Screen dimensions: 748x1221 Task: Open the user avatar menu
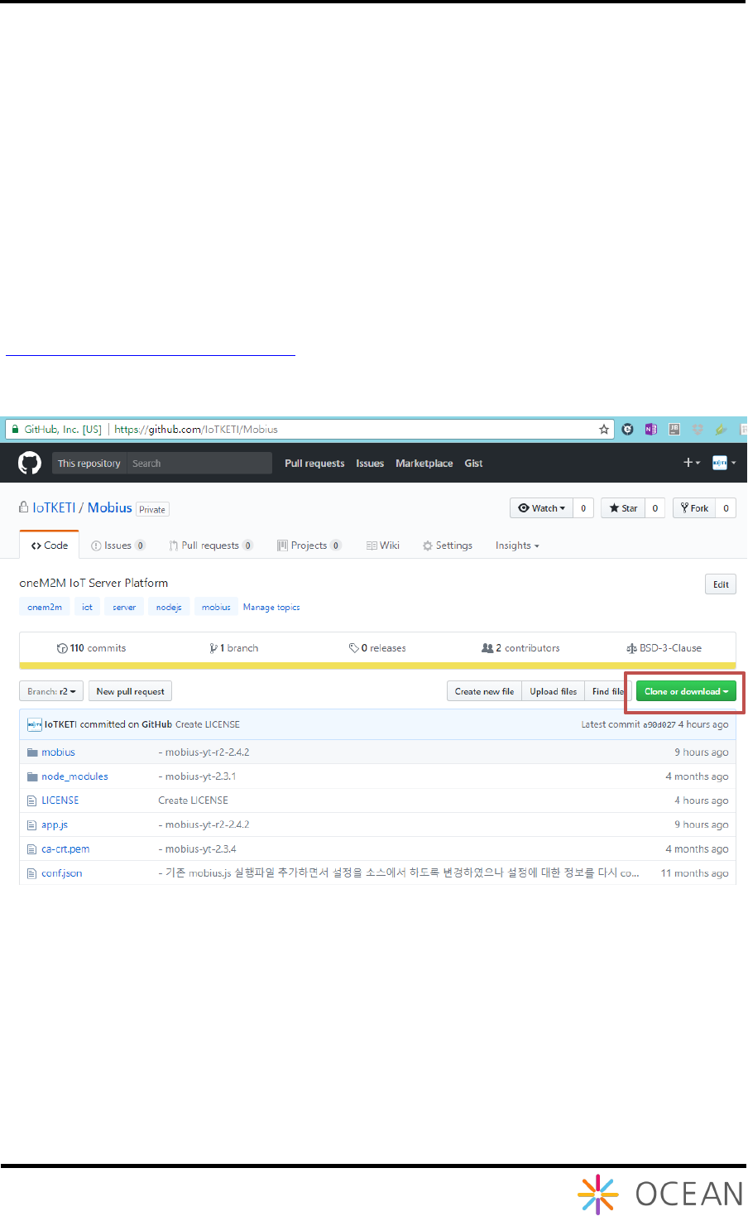(724, 463)
